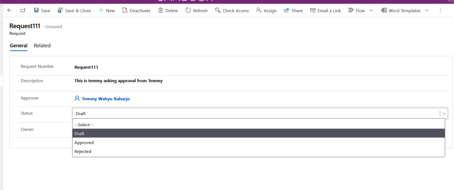Image resolution: width=454 pixels, height=190 pixels.
Task: Delete the record using trash icon
Action: 168,10
